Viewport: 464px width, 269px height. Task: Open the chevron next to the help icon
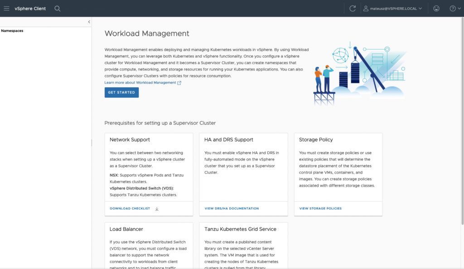coord(459,8)
